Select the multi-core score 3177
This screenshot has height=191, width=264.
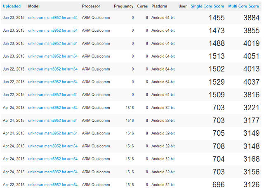click(x=251, y=120)
